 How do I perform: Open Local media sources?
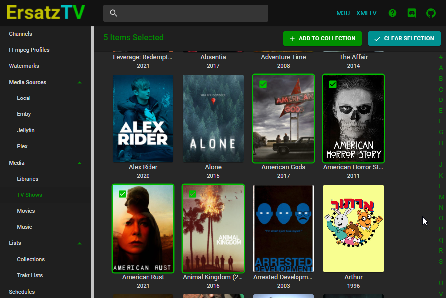(x=24, y=98)
